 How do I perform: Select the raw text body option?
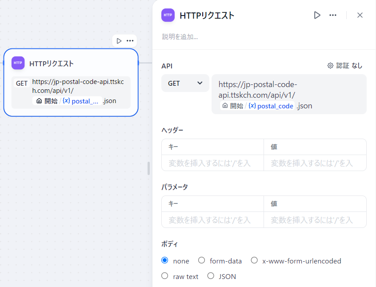click(165, 276)
